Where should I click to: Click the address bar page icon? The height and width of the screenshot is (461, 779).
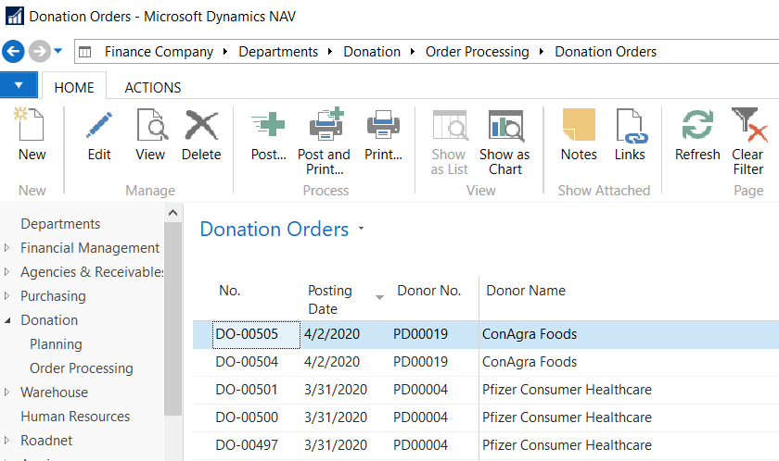click(x=85, y=52)
